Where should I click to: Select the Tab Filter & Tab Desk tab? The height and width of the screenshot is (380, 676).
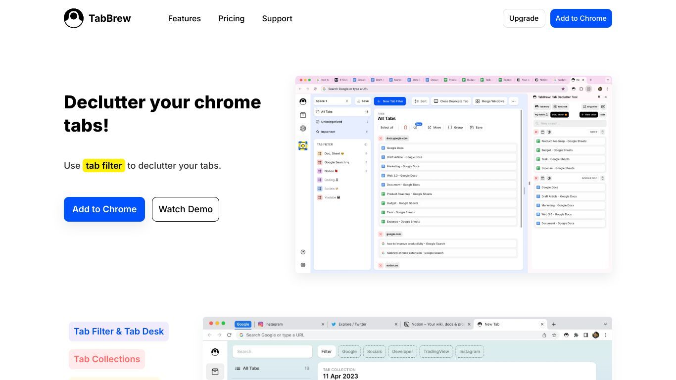(119, 332)
